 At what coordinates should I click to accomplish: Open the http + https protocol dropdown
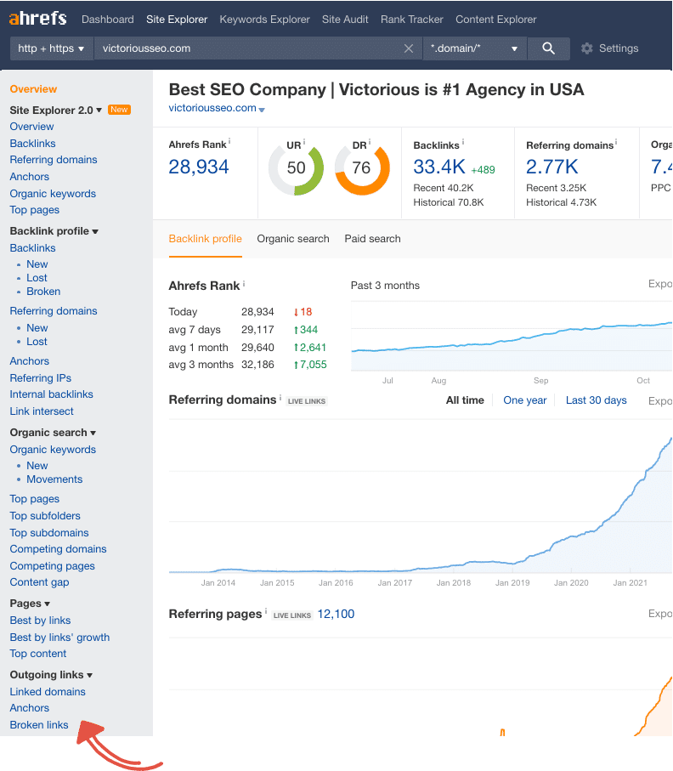coord(51,48)
